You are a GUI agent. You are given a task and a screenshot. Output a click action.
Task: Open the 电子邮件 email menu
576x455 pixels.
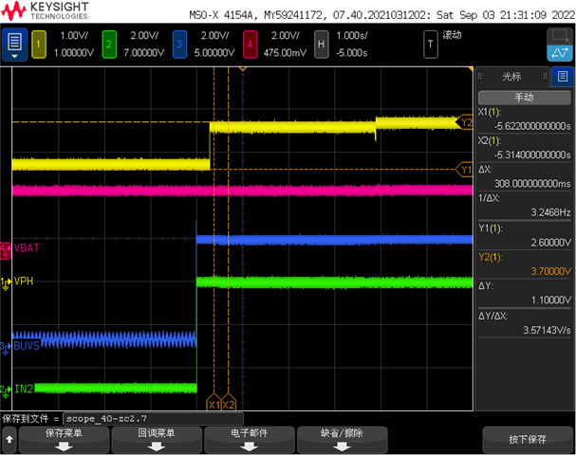pos(250,440)
